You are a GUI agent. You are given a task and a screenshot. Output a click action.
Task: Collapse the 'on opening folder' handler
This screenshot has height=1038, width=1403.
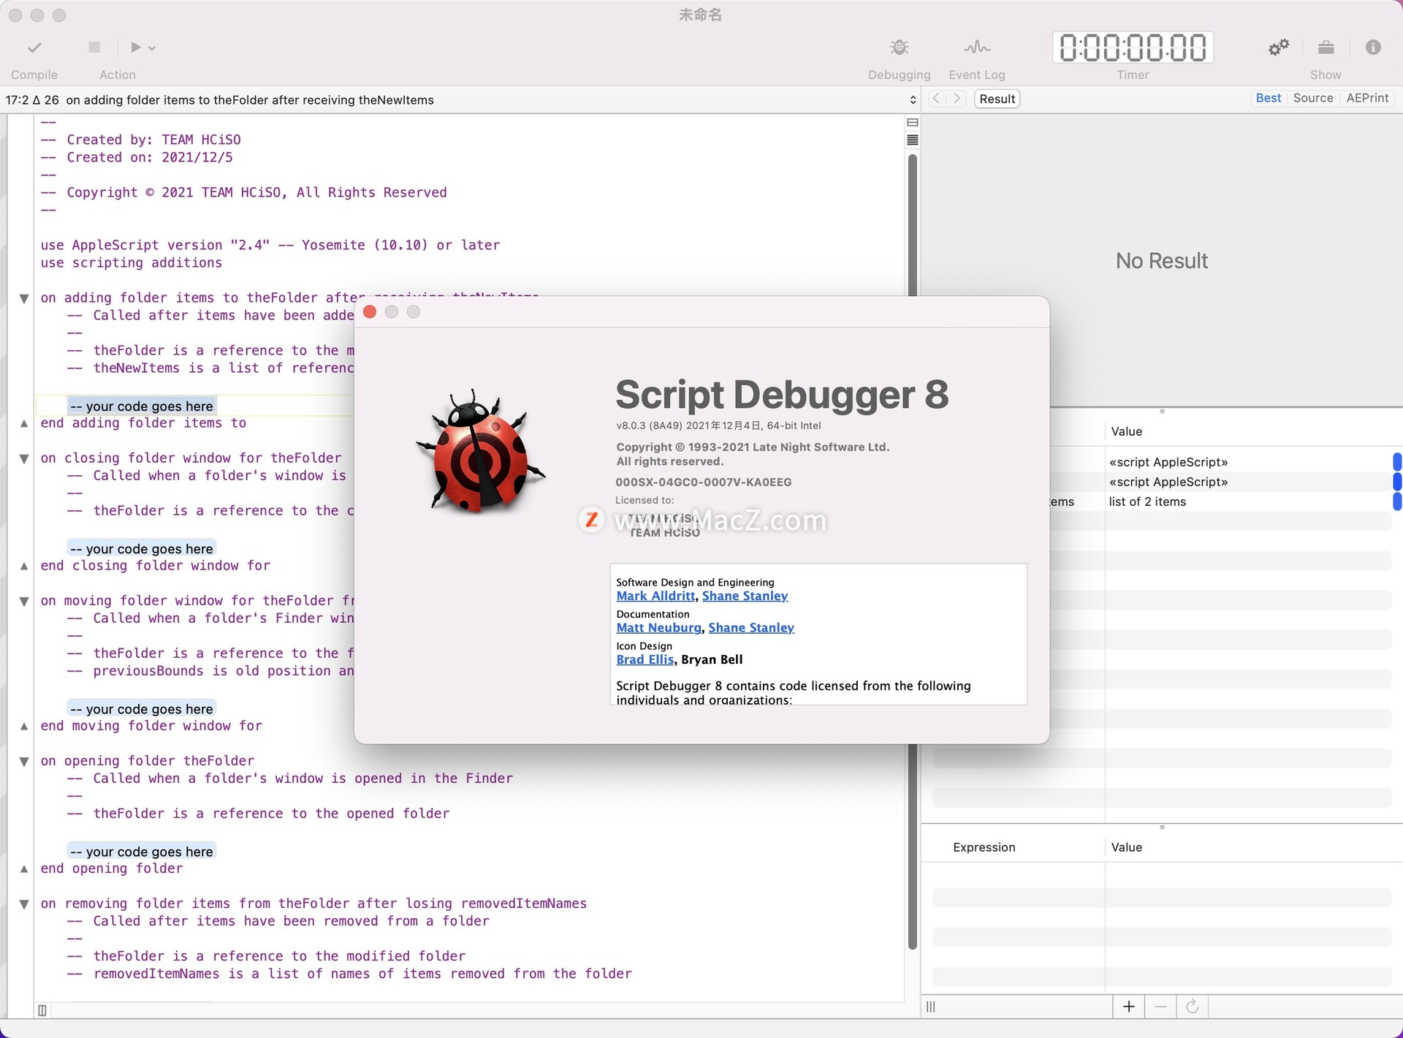point(24,761)
